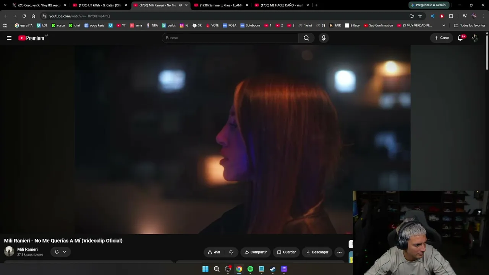Open Windows Start menu
This screenshot has height=275, width=489.
pos(206,269)
